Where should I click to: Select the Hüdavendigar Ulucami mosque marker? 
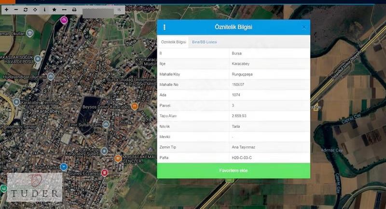(x=51, y=76)
